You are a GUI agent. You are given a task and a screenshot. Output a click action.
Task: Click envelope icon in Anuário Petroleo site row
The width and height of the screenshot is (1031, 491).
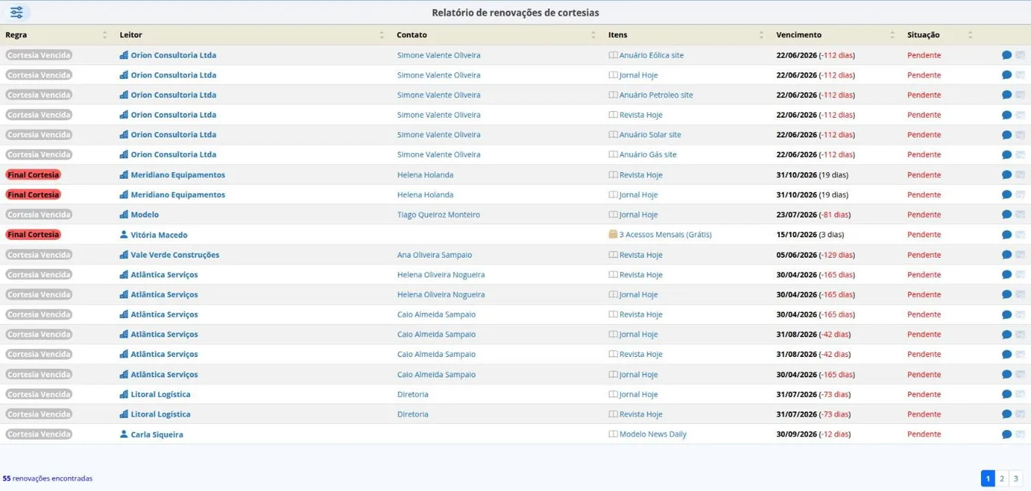tap(1020, 95)
